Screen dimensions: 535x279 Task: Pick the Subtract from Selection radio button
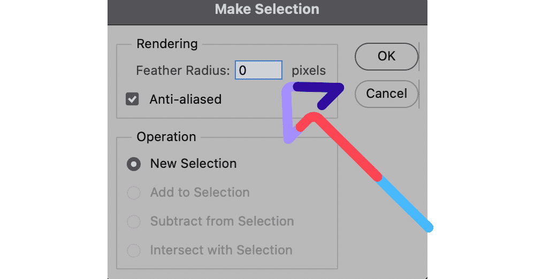(133, 222)
